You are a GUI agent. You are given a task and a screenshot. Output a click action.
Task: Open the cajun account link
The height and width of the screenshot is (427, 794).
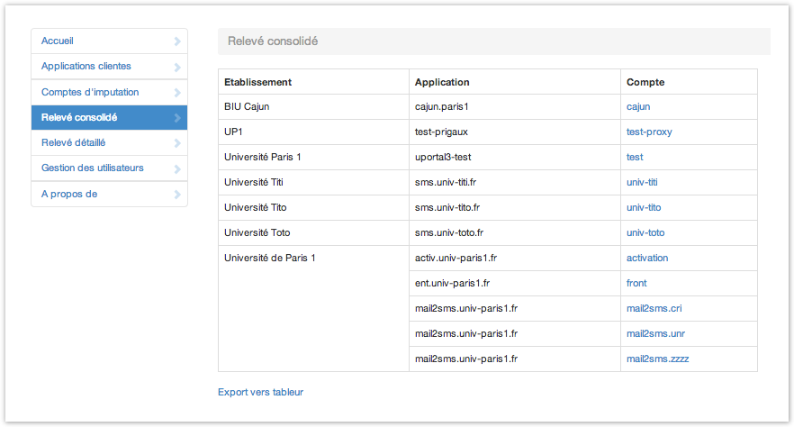[x=638, y=106]
